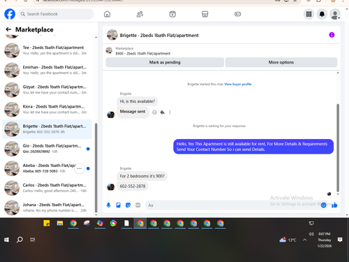The image size is (349, 262).
Task: Open the Home feed icon
Action: pyautogui.click(x=107, y=14)
